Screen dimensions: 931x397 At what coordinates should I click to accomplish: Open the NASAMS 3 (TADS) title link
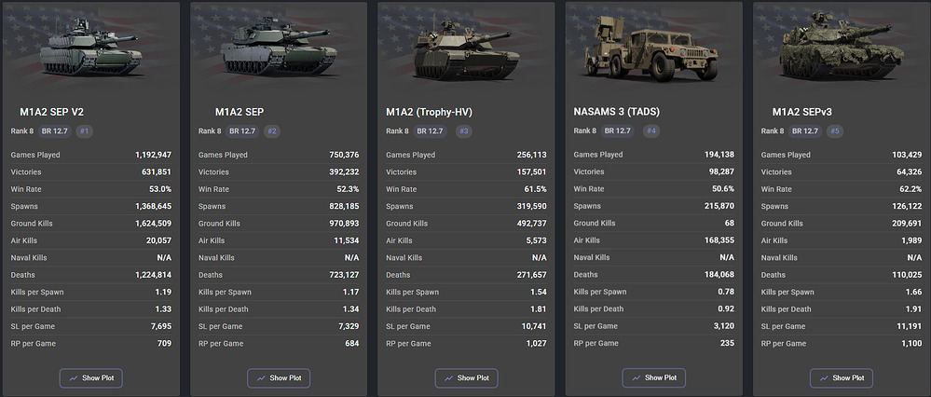[616, 112]
